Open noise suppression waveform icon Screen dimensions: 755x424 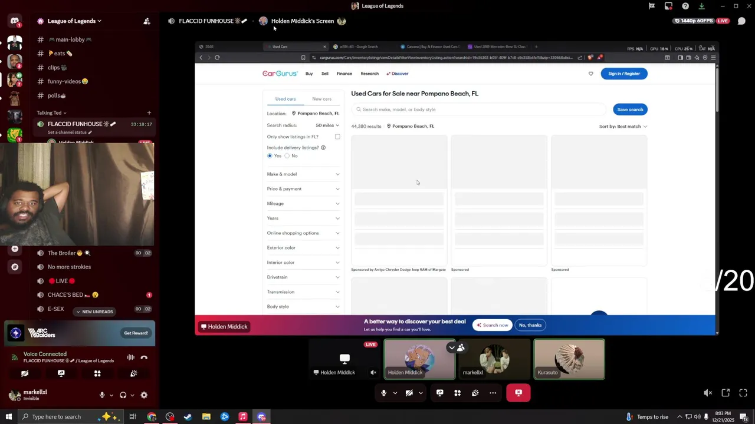click(x=130, y=357)
